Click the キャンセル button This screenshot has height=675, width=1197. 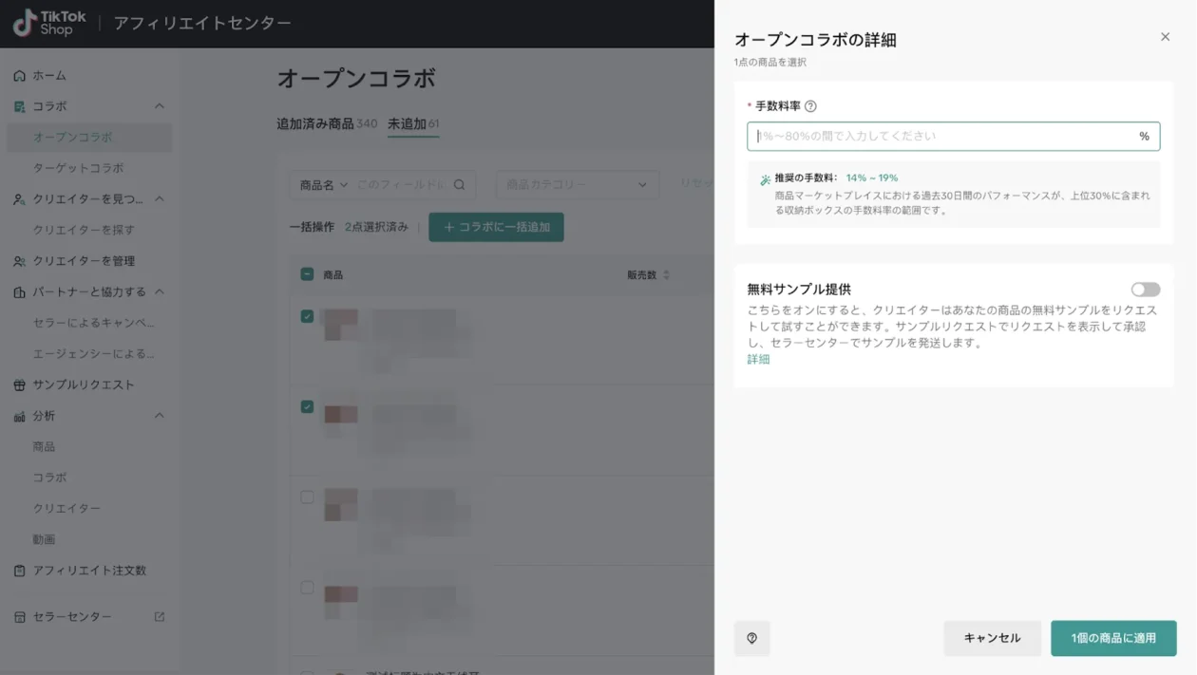coord(992,638)
